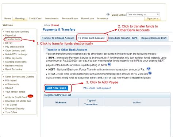Open the Home menu
The height and width of the screenshot is (137, 173).
click(x=8, y=19)
